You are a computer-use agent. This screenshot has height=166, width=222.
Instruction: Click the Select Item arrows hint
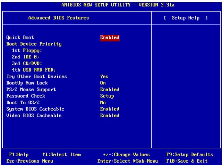click(62, 155)
